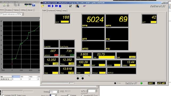This screenshot has height=96, width=171.
Task: Click the first green disk icon in Calibration Source
Action: [4, 5]
